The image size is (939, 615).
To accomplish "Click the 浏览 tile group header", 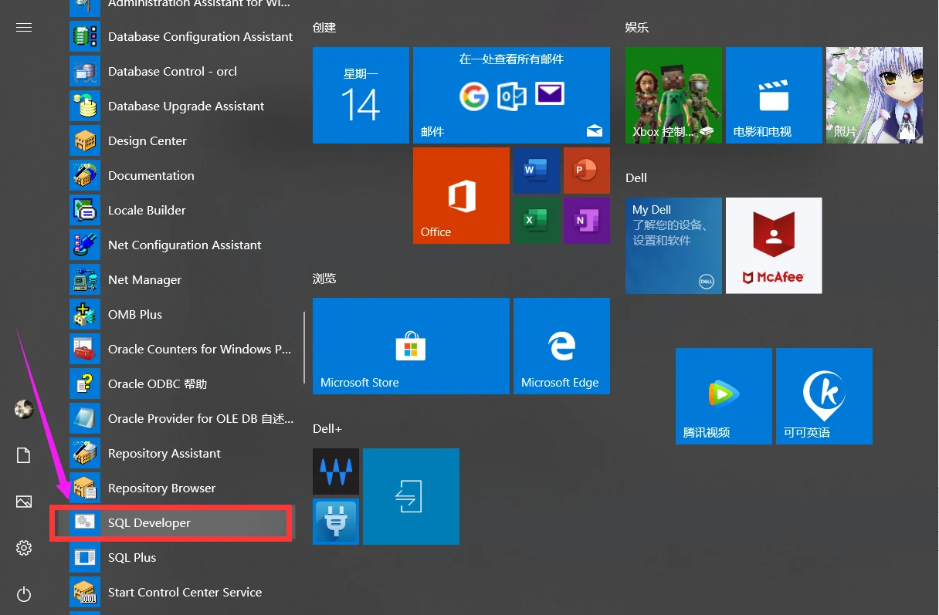I will (x=324, y=279).
